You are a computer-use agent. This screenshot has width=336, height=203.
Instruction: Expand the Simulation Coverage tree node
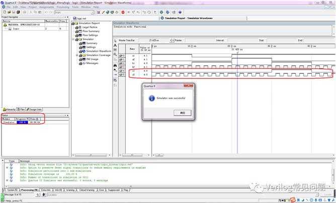pos(77,55)
